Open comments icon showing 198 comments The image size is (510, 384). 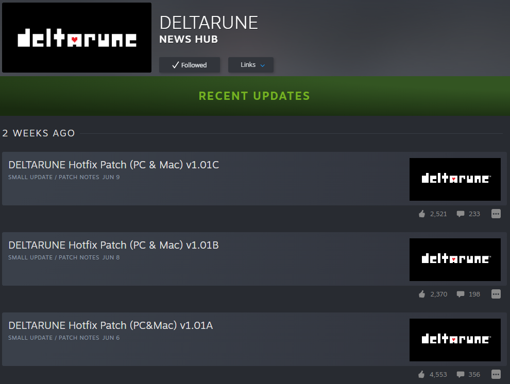(460, 294)
